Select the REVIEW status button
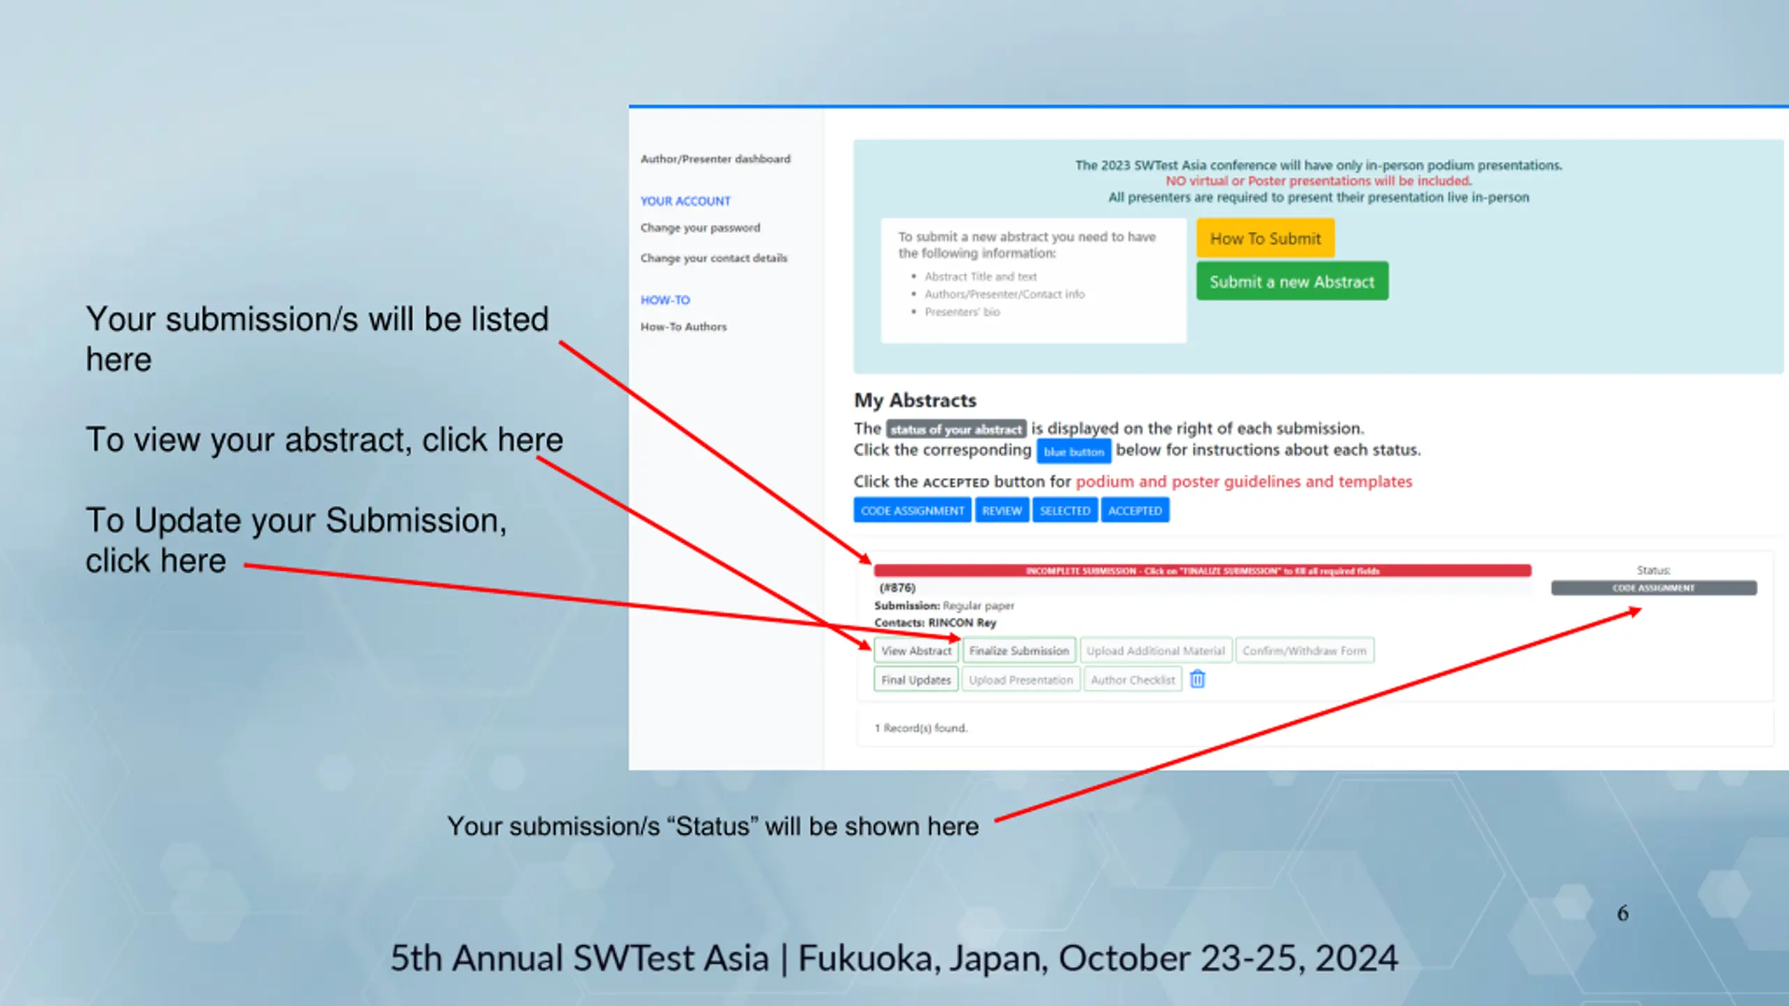 pos(1001,511)
